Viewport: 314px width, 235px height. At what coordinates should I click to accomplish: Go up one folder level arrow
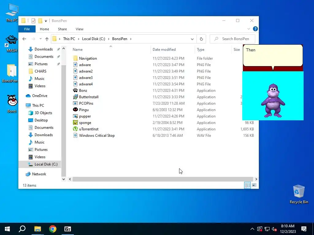tap(47, 39)
